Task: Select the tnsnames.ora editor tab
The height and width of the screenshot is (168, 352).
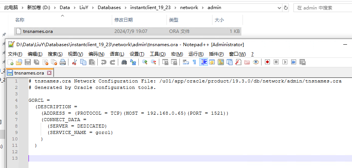Action: pos(30,73)
